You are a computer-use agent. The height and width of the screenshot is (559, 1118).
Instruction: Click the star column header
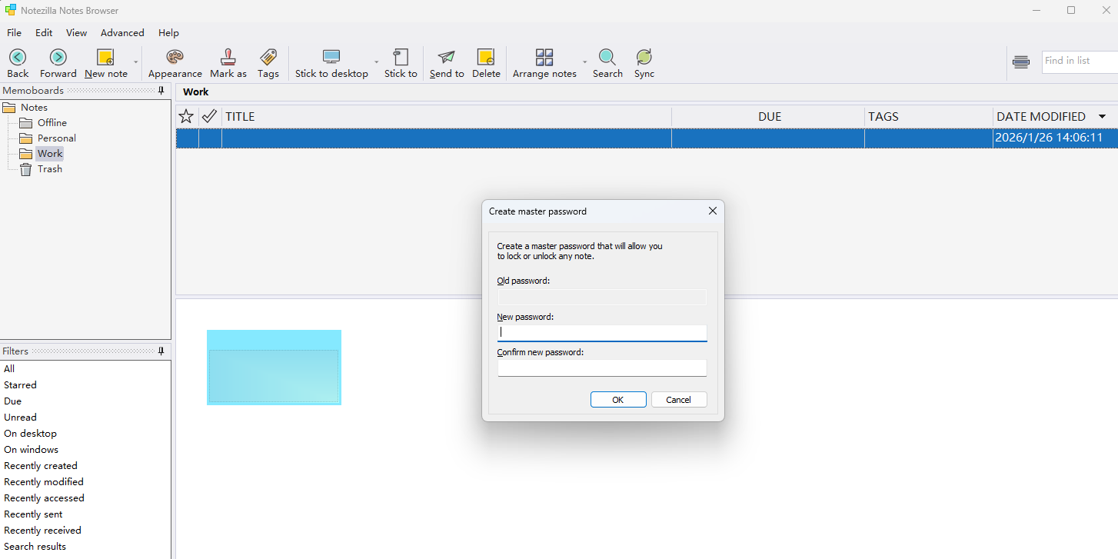[x=186, y=117]
